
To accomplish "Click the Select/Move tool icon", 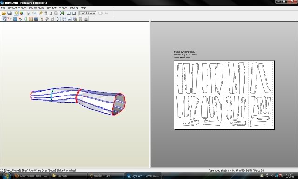I will [4, 19].
